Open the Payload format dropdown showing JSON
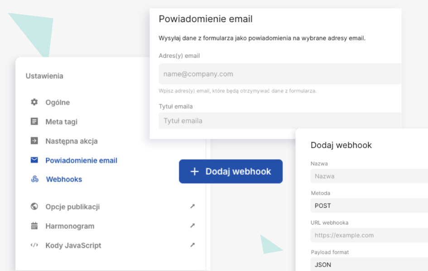This screenshot has height=271, width=428. point(369,264)
